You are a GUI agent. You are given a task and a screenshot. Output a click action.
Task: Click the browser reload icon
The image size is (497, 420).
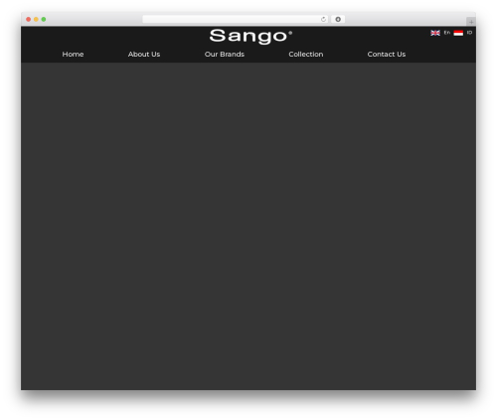323,19
